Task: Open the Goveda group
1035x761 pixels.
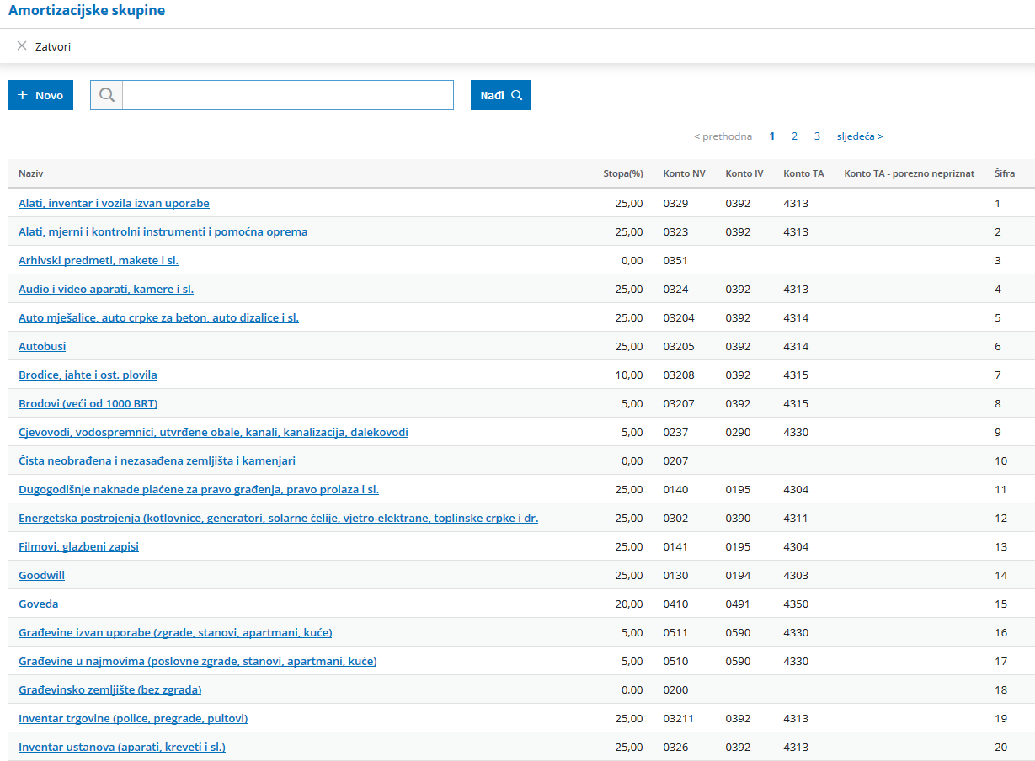Action: (x=38, y=604)
